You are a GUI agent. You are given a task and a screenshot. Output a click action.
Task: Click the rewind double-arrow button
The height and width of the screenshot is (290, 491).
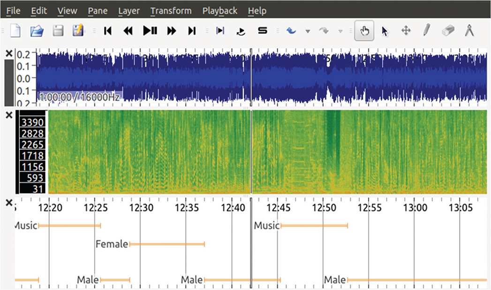128,31
